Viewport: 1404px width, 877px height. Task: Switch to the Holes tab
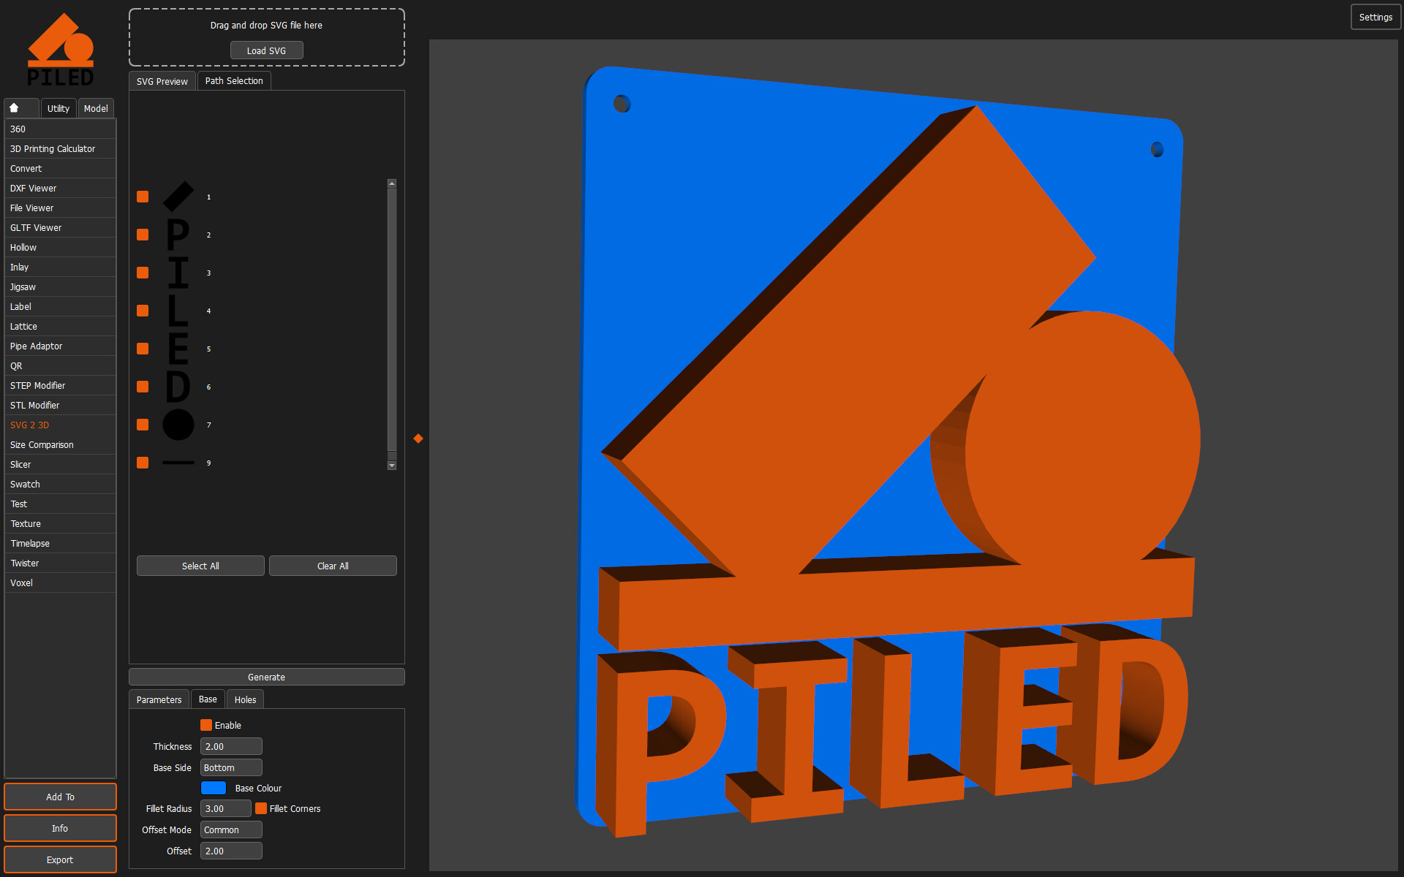click(x=245, y=699)
